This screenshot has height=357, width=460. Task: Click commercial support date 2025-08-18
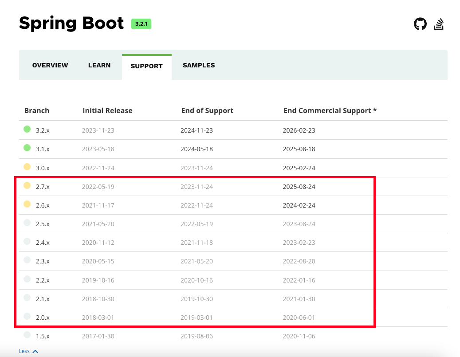[299, 149]
